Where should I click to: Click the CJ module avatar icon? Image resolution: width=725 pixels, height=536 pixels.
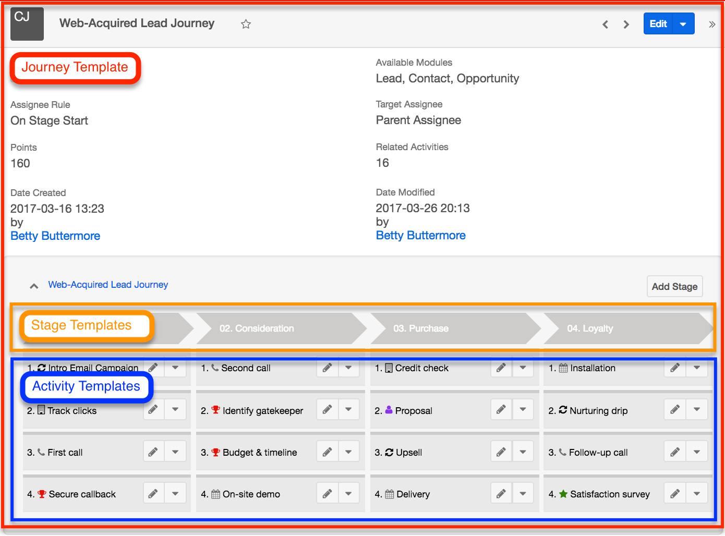pyautogui.click(x=27, y=24)
